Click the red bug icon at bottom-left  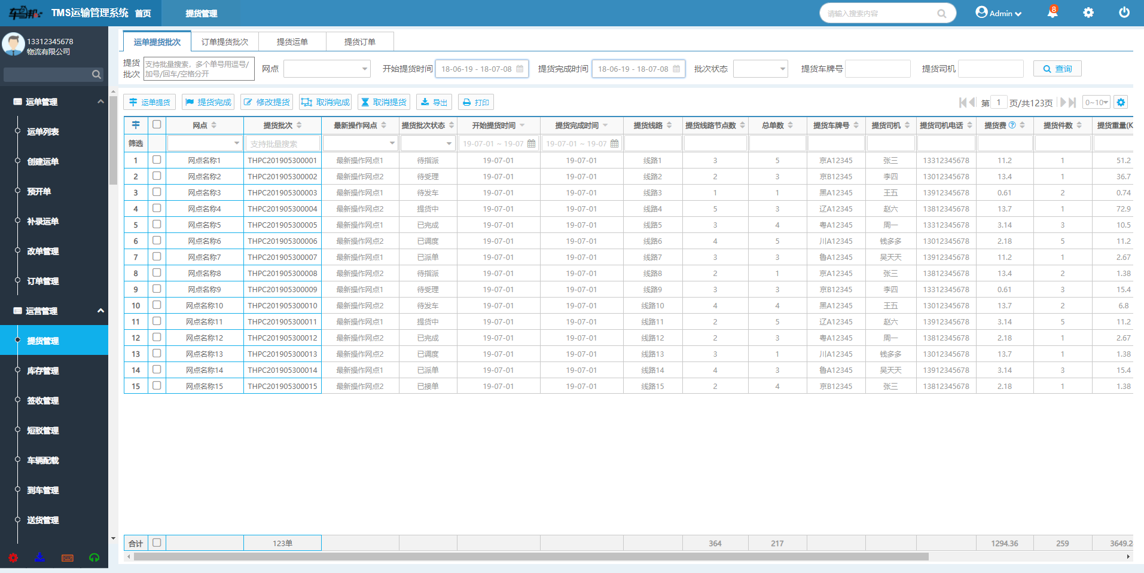coord(13,557)
